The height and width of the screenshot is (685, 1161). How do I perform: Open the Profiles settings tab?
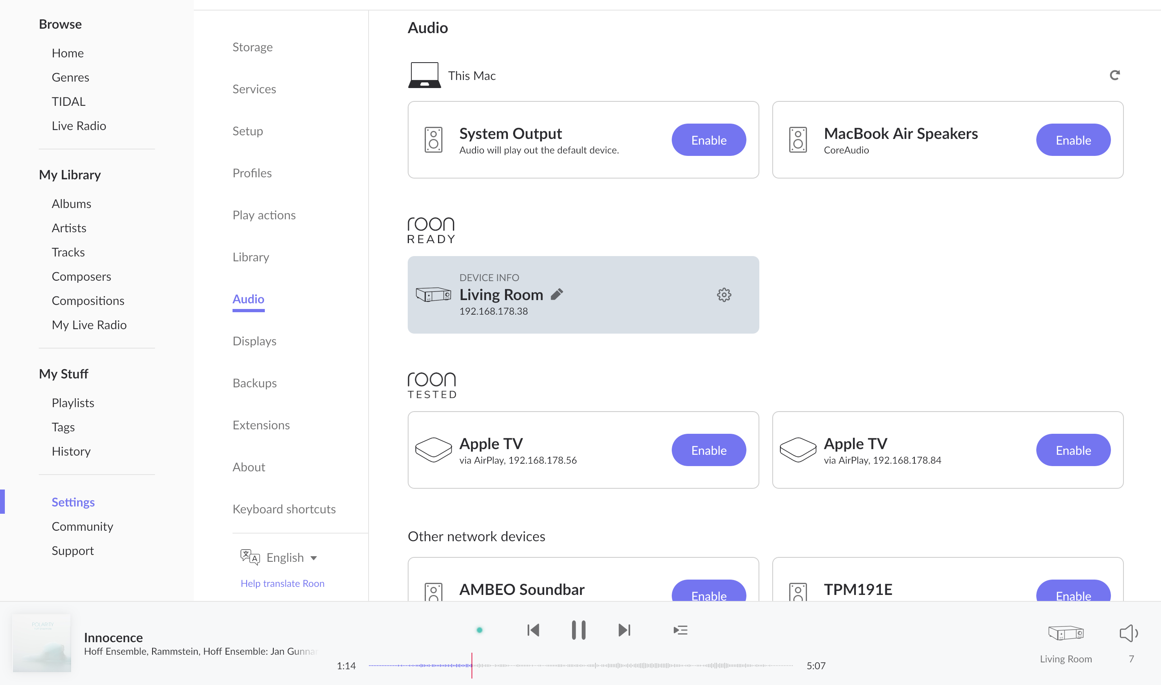[x=252, y=173]
